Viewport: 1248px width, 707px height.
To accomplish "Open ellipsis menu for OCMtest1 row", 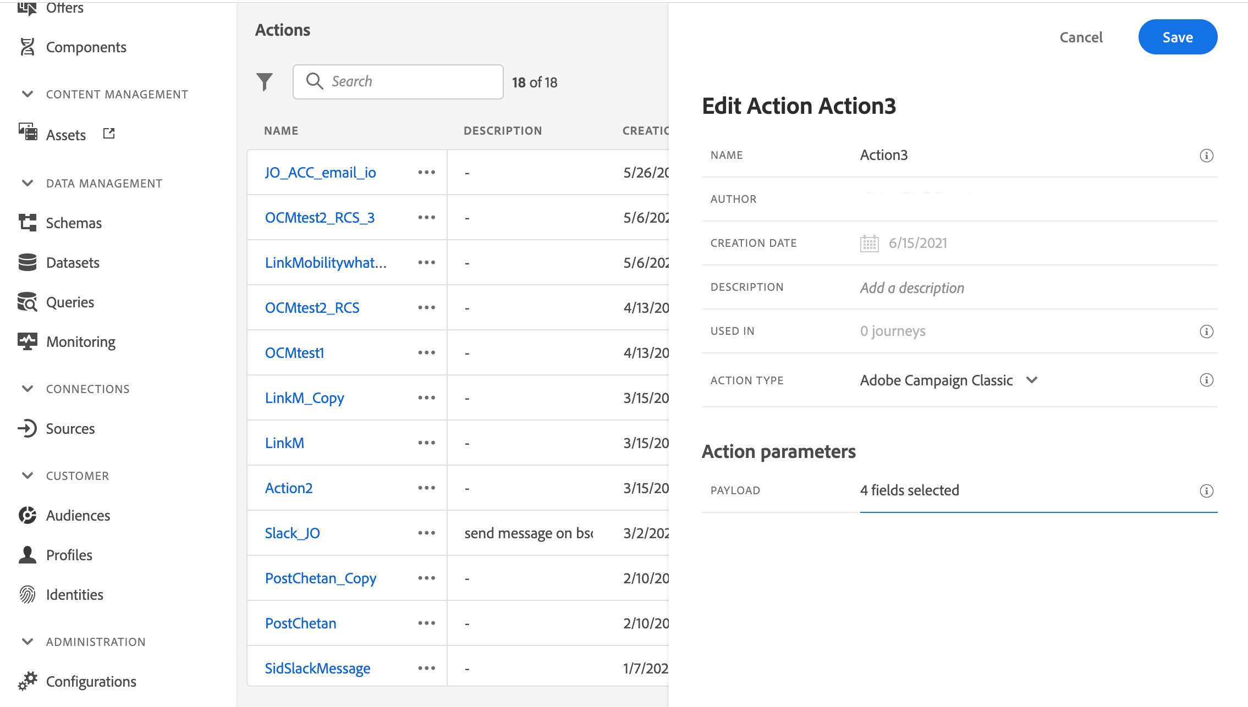I will click(426, 352).
